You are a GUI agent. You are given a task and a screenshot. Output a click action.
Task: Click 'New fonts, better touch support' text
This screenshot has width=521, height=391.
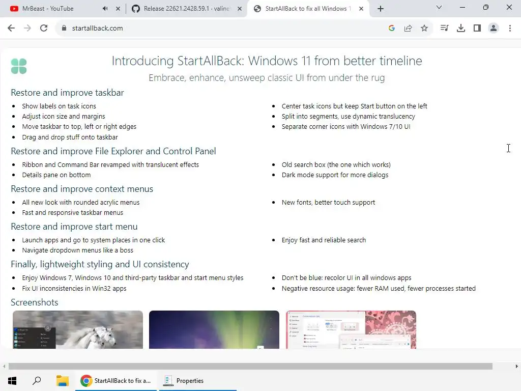tap(328, 202)
